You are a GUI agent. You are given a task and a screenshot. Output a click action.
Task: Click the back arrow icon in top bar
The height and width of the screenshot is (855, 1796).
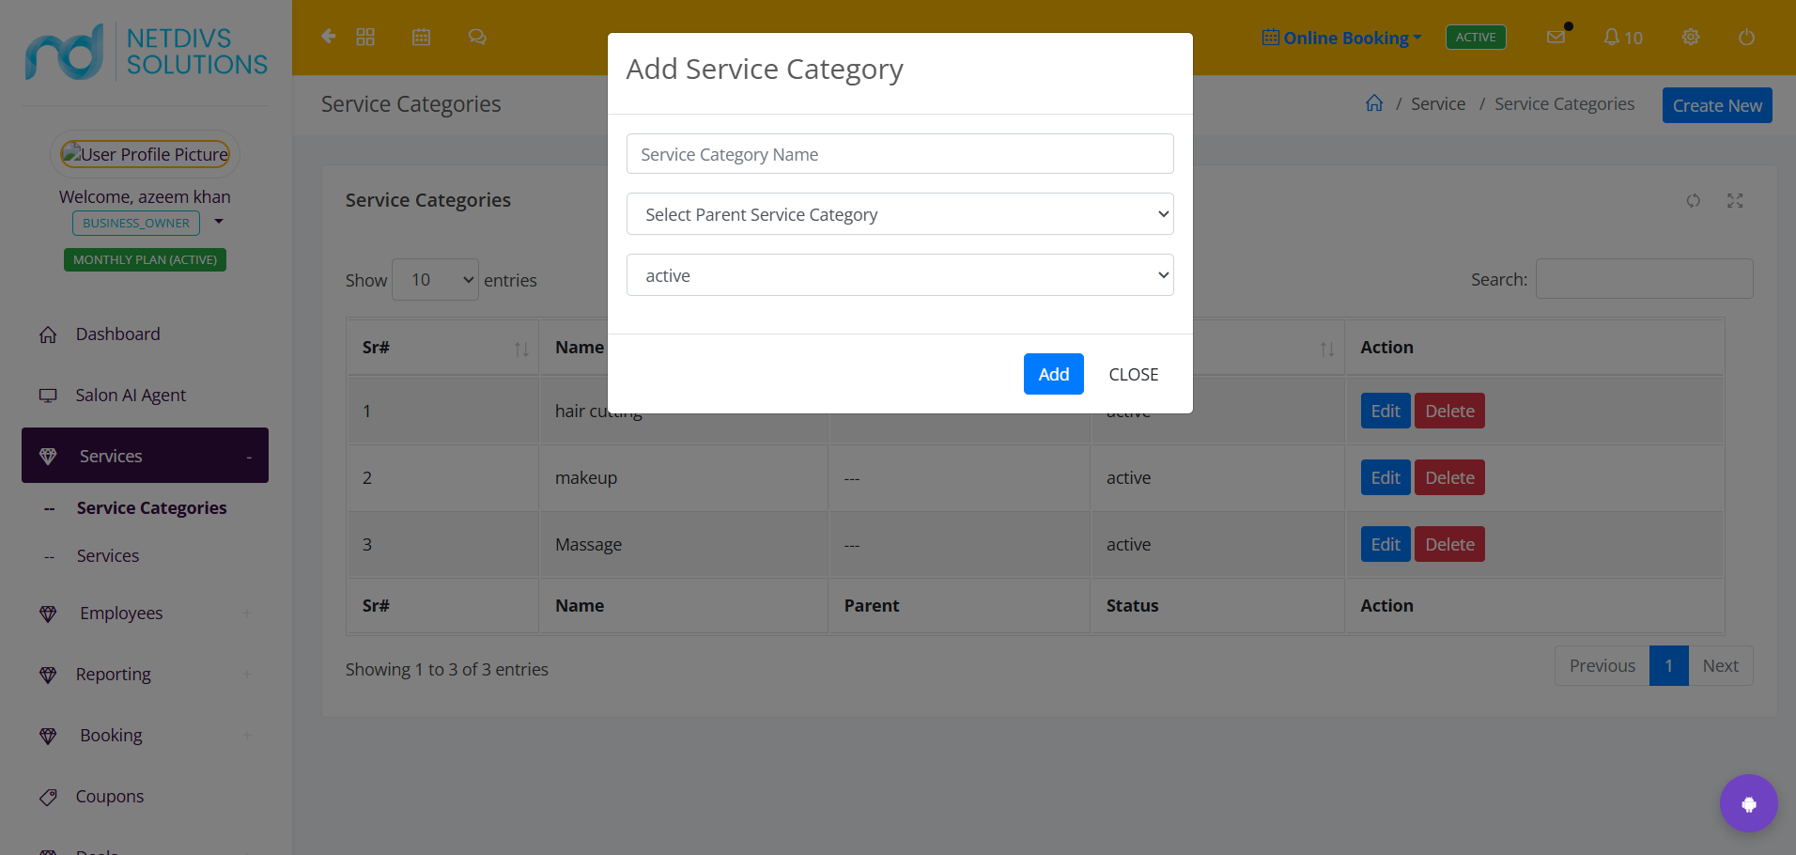click(329, 37)
